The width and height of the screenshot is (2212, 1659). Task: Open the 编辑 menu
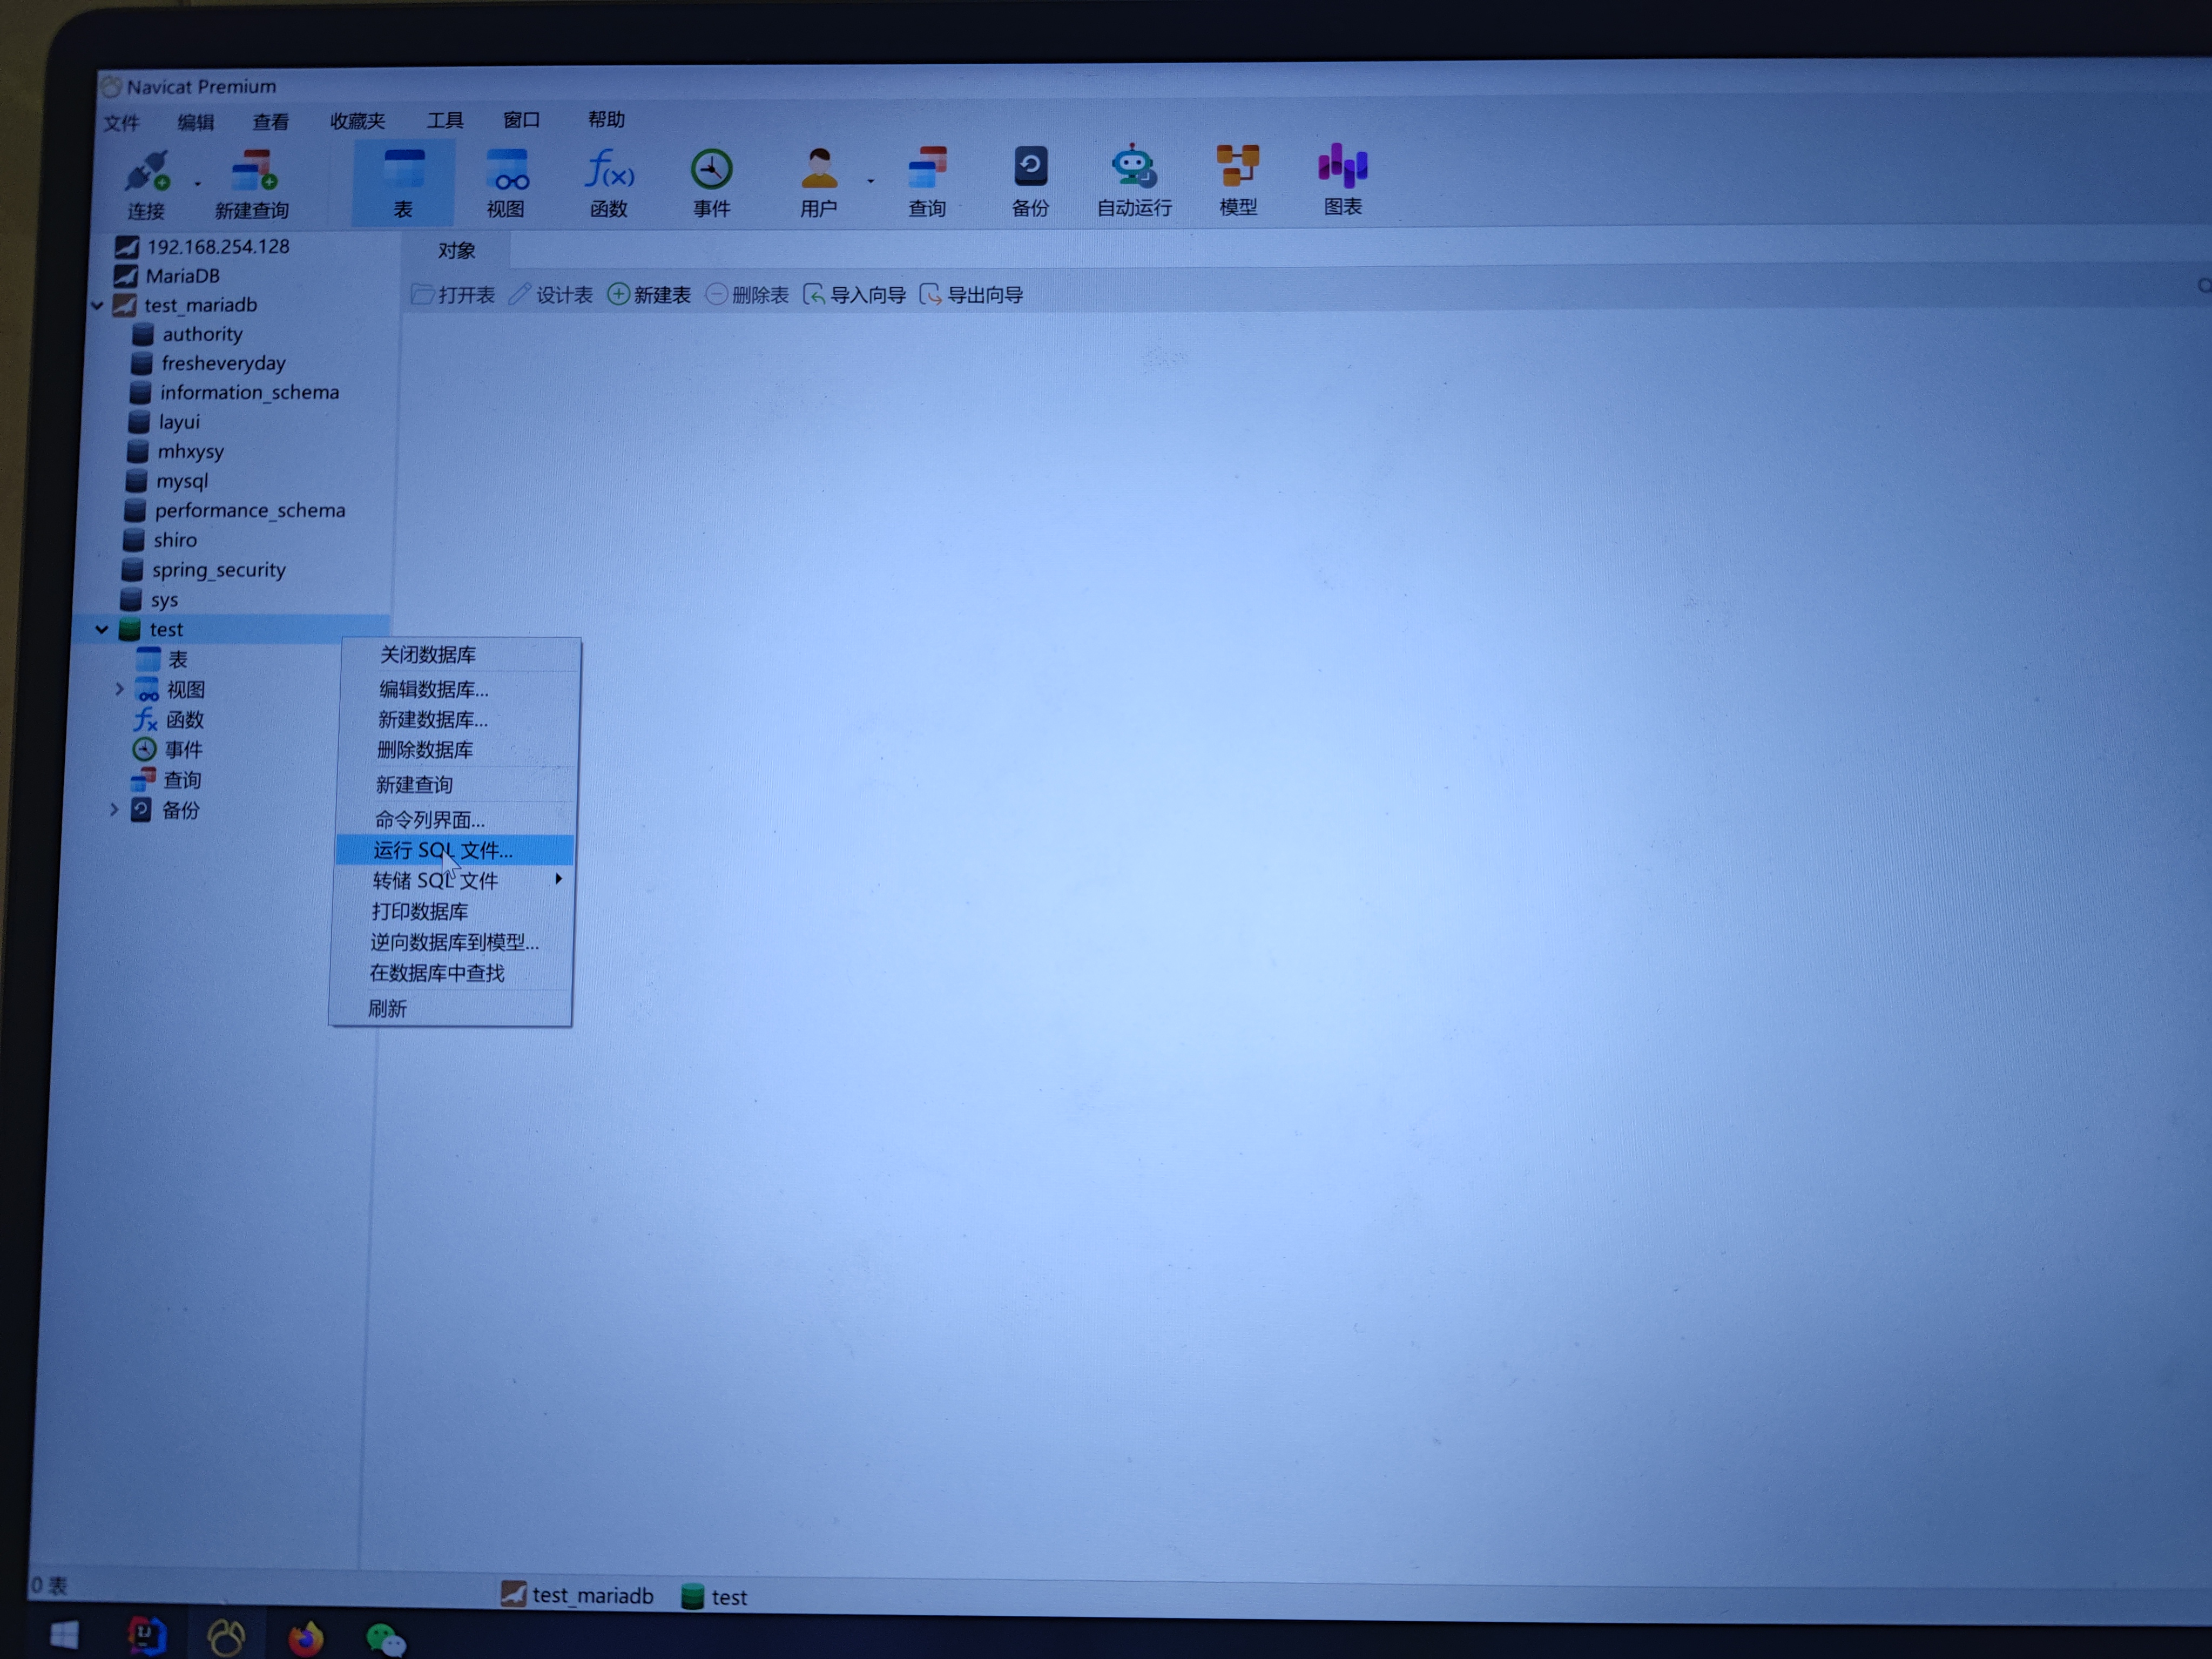point(196,122)
